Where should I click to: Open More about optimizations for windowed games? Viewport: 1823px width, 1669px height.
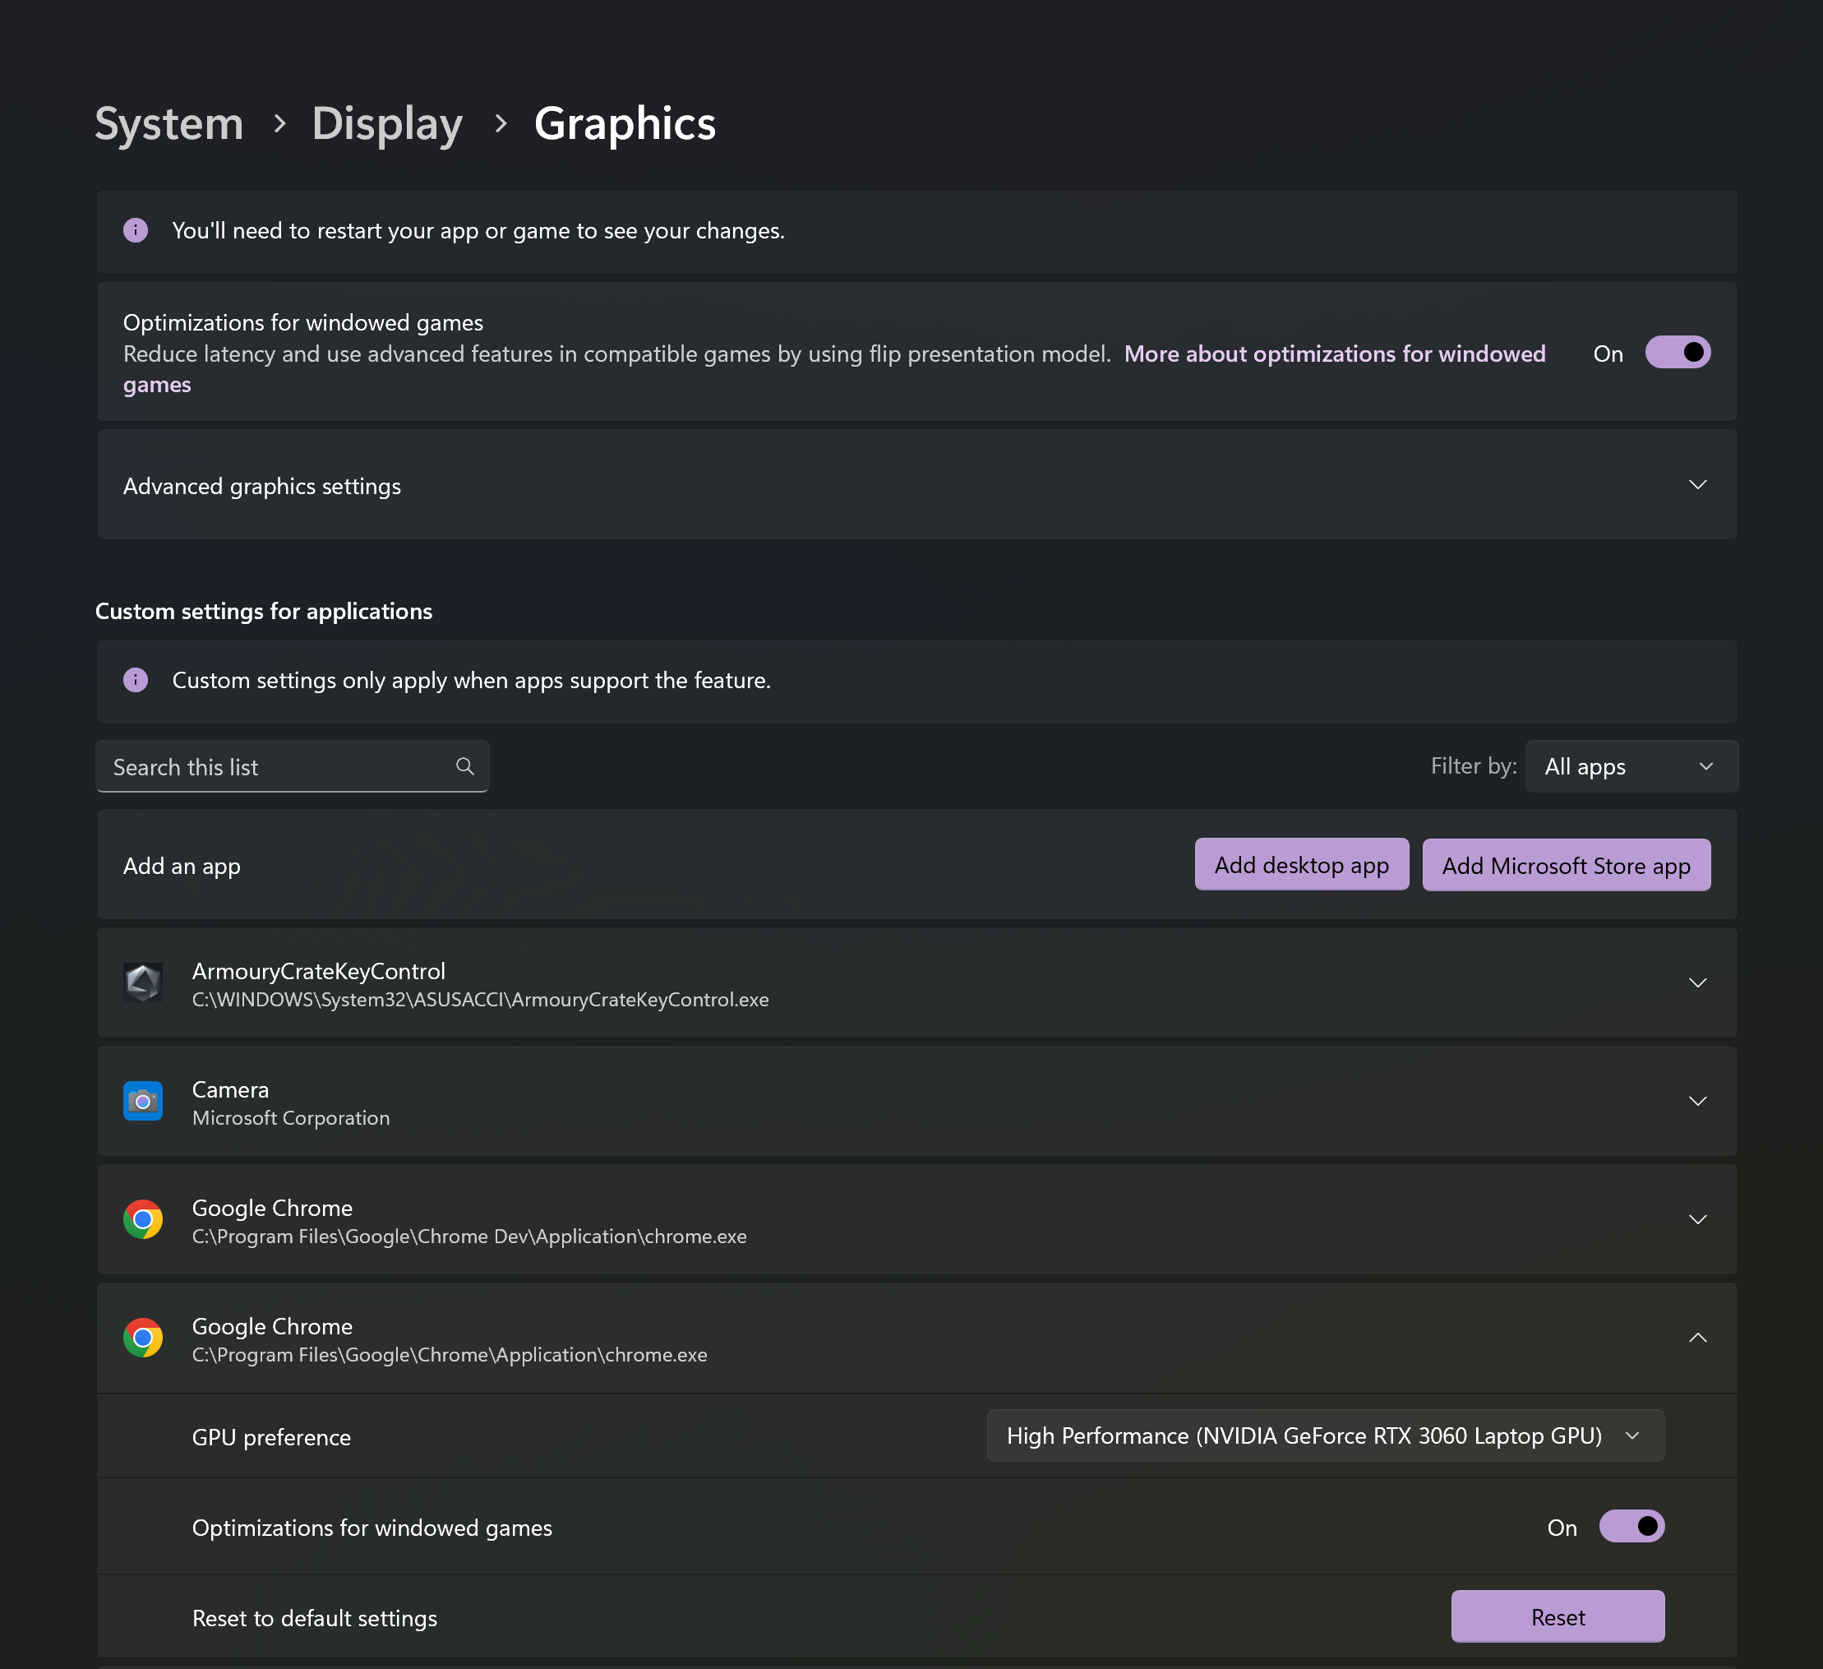click(x=1336, y=354)
